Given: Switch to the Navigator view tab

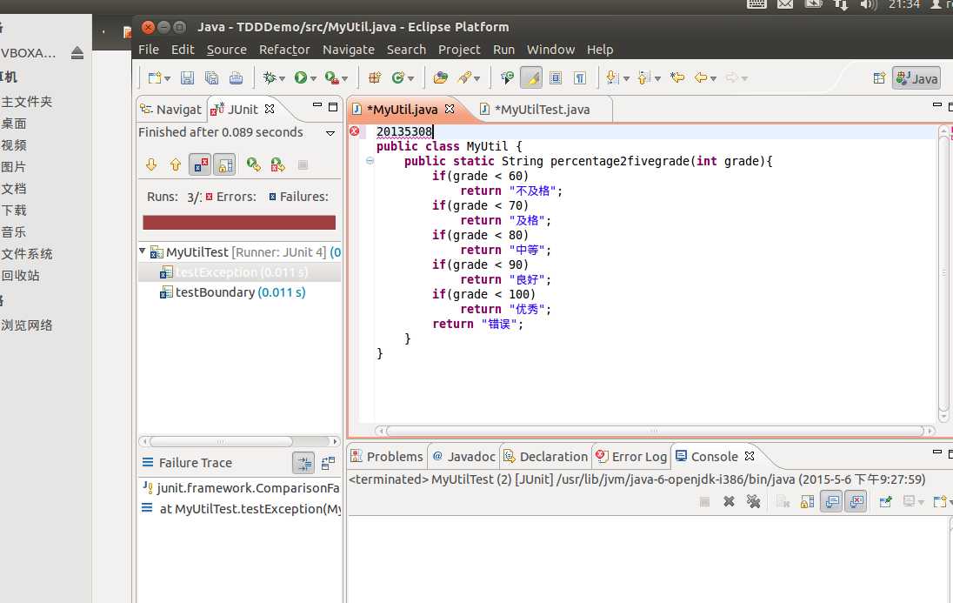Looking at the screenshot, I should coord(170,110).
